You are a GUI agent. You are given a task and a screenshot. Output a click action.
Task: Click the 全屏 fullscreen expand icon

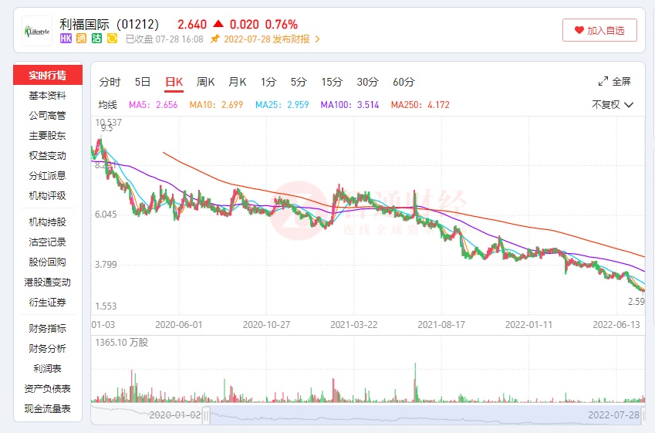coord(603,82)
